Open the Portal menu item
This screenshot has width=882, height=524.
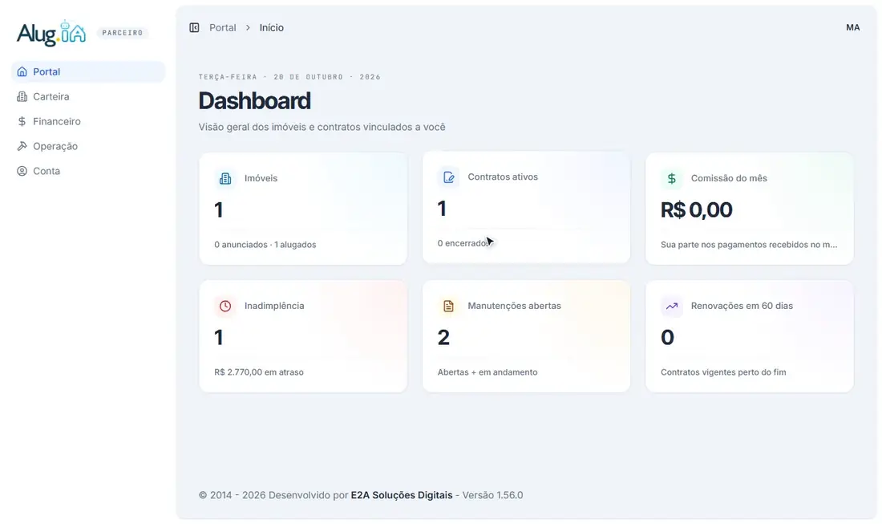click(88, 71)
